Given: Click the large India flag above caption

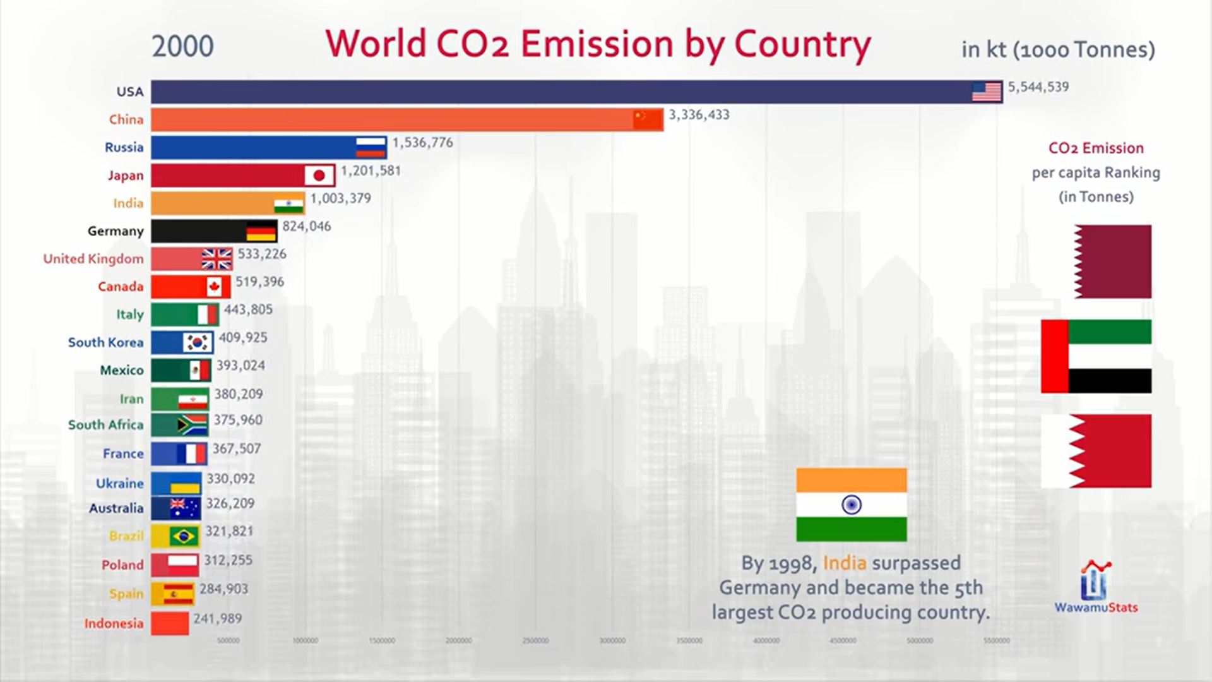Looking at the screenshot, I should tap(852, 505).
